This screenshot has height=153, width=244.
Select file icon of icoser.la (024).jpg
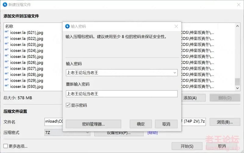[7, 50]
